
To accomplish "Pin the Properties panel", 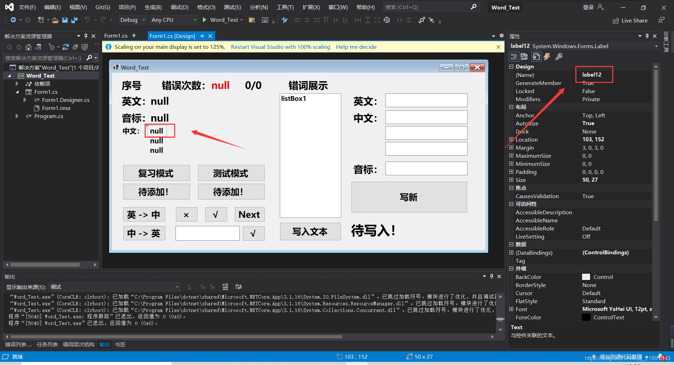I will [647, 36].
